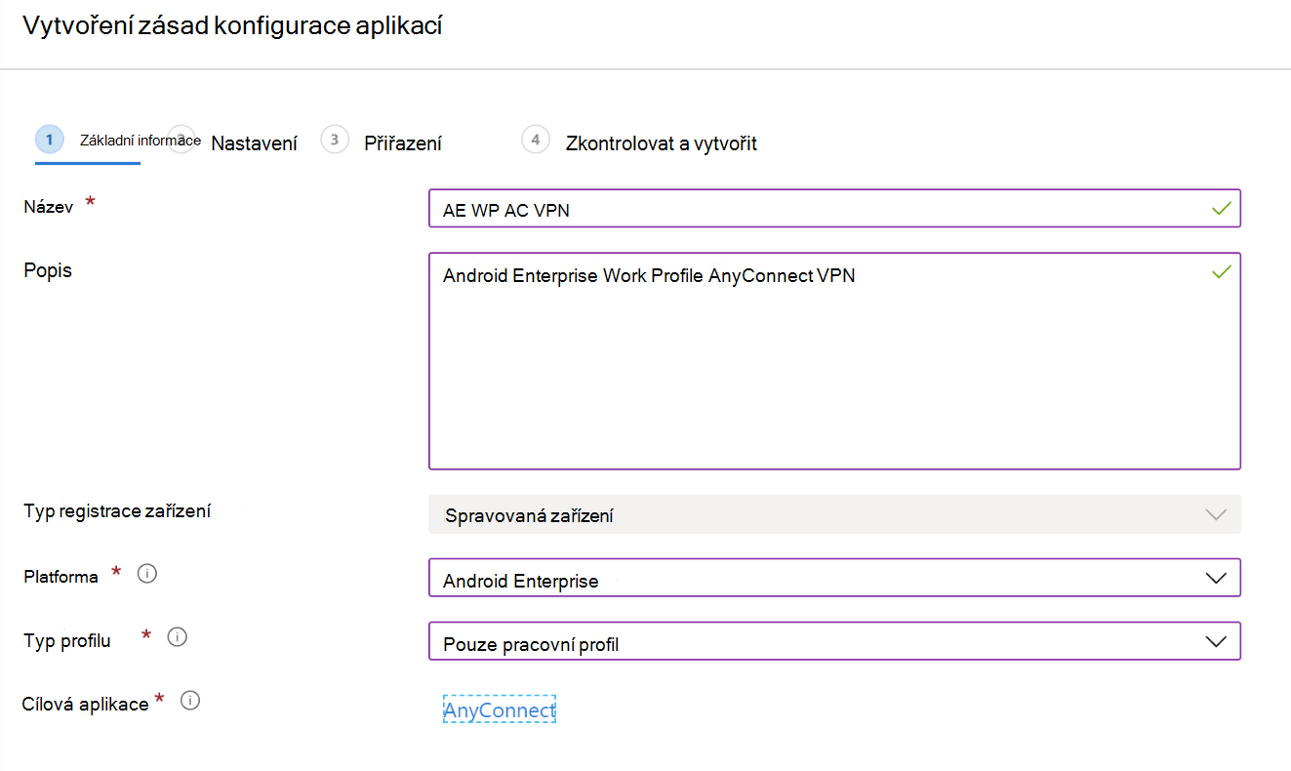This screenshot has width=1291, height=771.
Task: Click the Popis field label
Action: click(48, 270)
